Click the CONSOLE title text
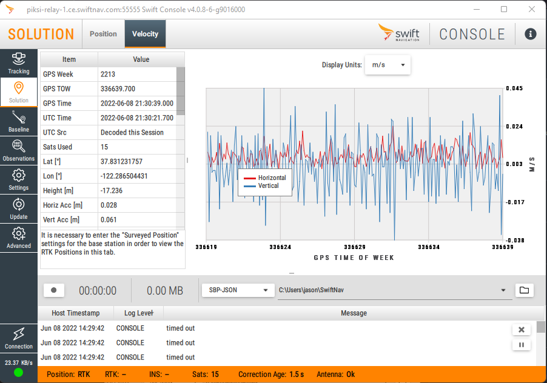547x383 pixels. pos(472,34)
